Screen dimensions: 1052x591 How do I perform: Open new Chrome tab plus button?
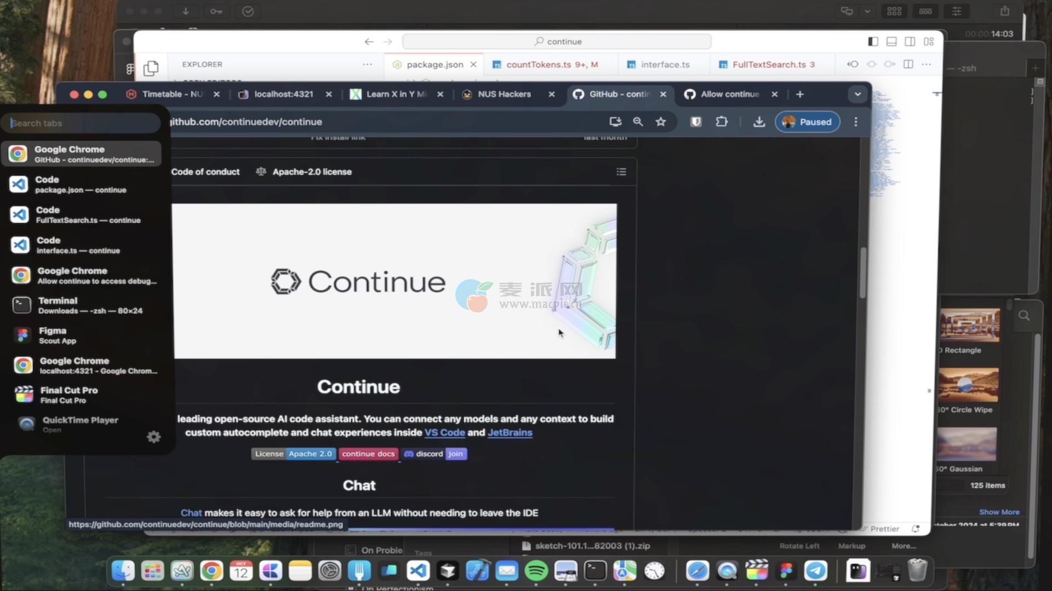click(x=800, y=94)
